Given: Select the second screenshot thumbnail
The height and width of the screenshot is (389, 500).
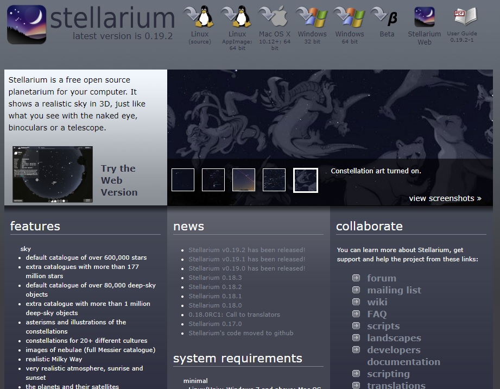Looking at the screenshot, I should [x=213, y=180].
